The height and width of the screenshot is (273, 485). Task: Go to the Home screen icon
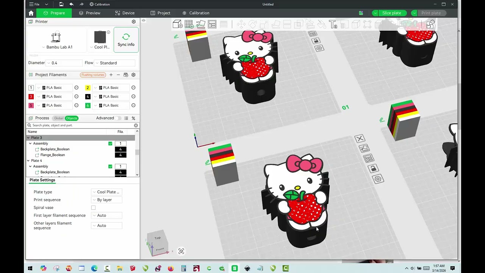tap(31, 13)
